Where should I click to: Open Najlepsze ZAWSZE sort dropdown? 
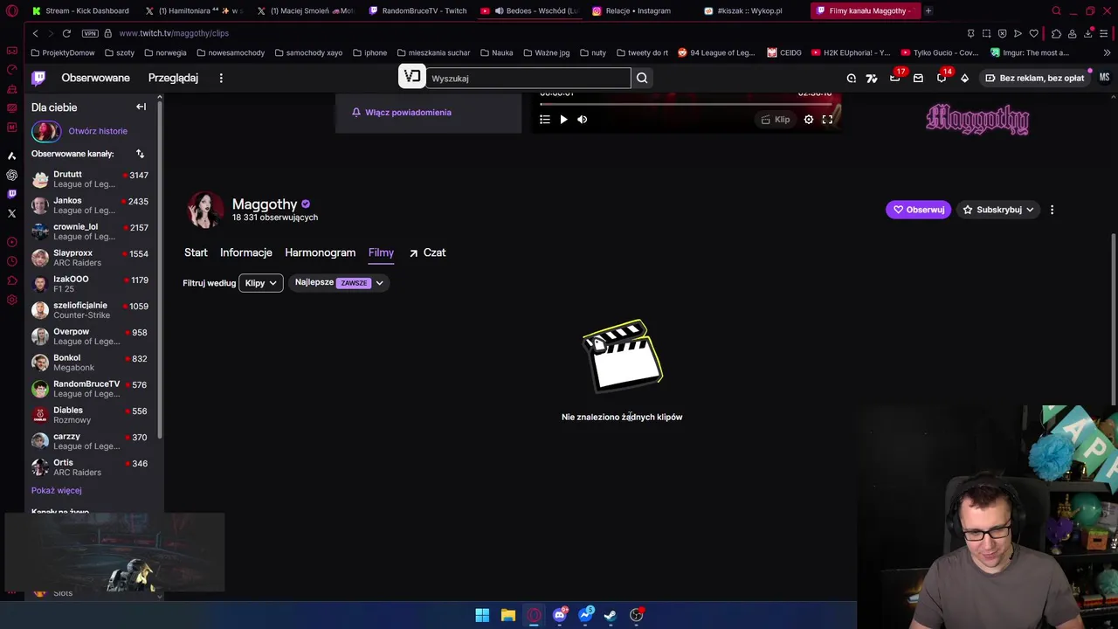pyautogui.click(x=339, y=283)
